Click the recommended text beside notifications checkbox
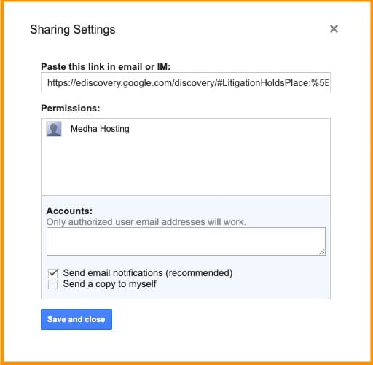Viewport: 373px width, 365px height. click(x=199, y=273)
